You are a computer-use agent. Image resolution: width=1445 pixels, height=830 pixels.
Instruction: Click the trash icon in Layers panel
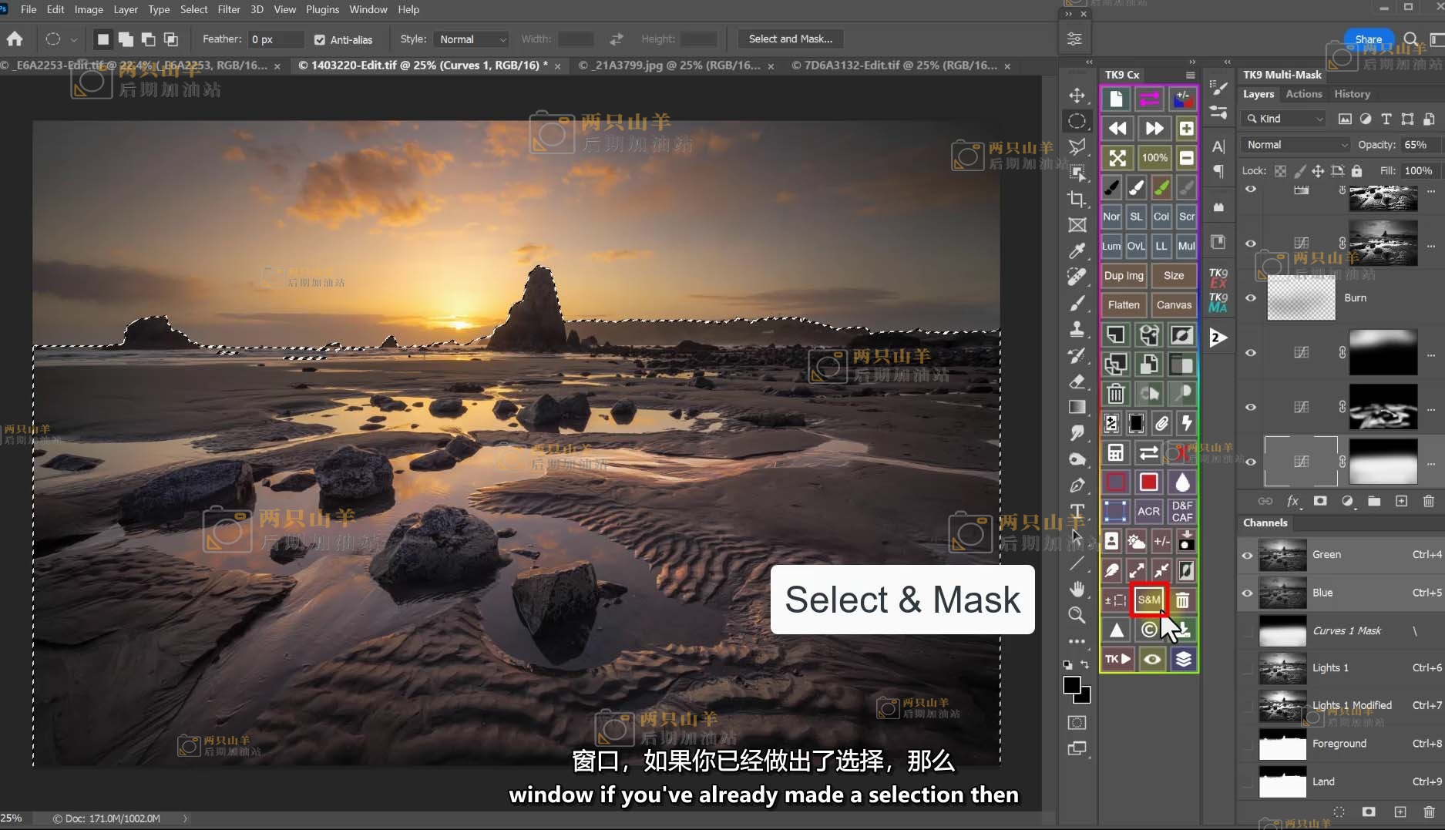click(1428, 501)
